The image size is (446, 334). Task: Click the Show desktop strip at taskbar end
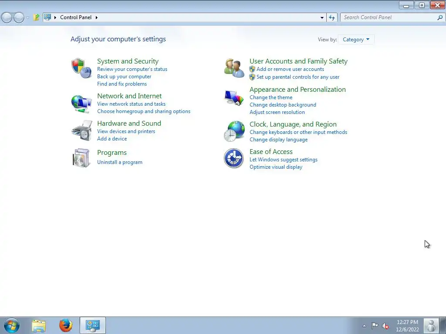coord(443,325)
